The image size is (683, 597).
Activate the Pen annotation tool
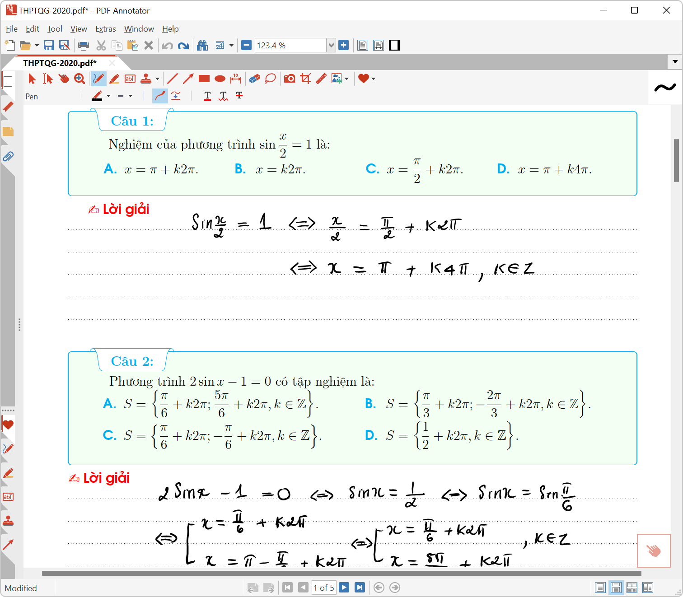click(98, 79)
